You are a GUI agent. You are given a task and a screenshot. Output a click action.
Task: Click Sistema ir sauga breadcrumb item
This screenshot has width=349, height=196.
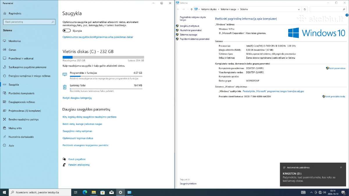coord(228,9)
